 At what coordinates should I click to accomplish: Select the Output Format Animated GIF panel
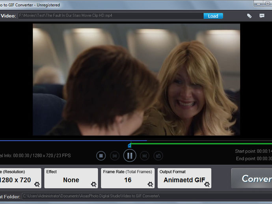click(184, 178)
